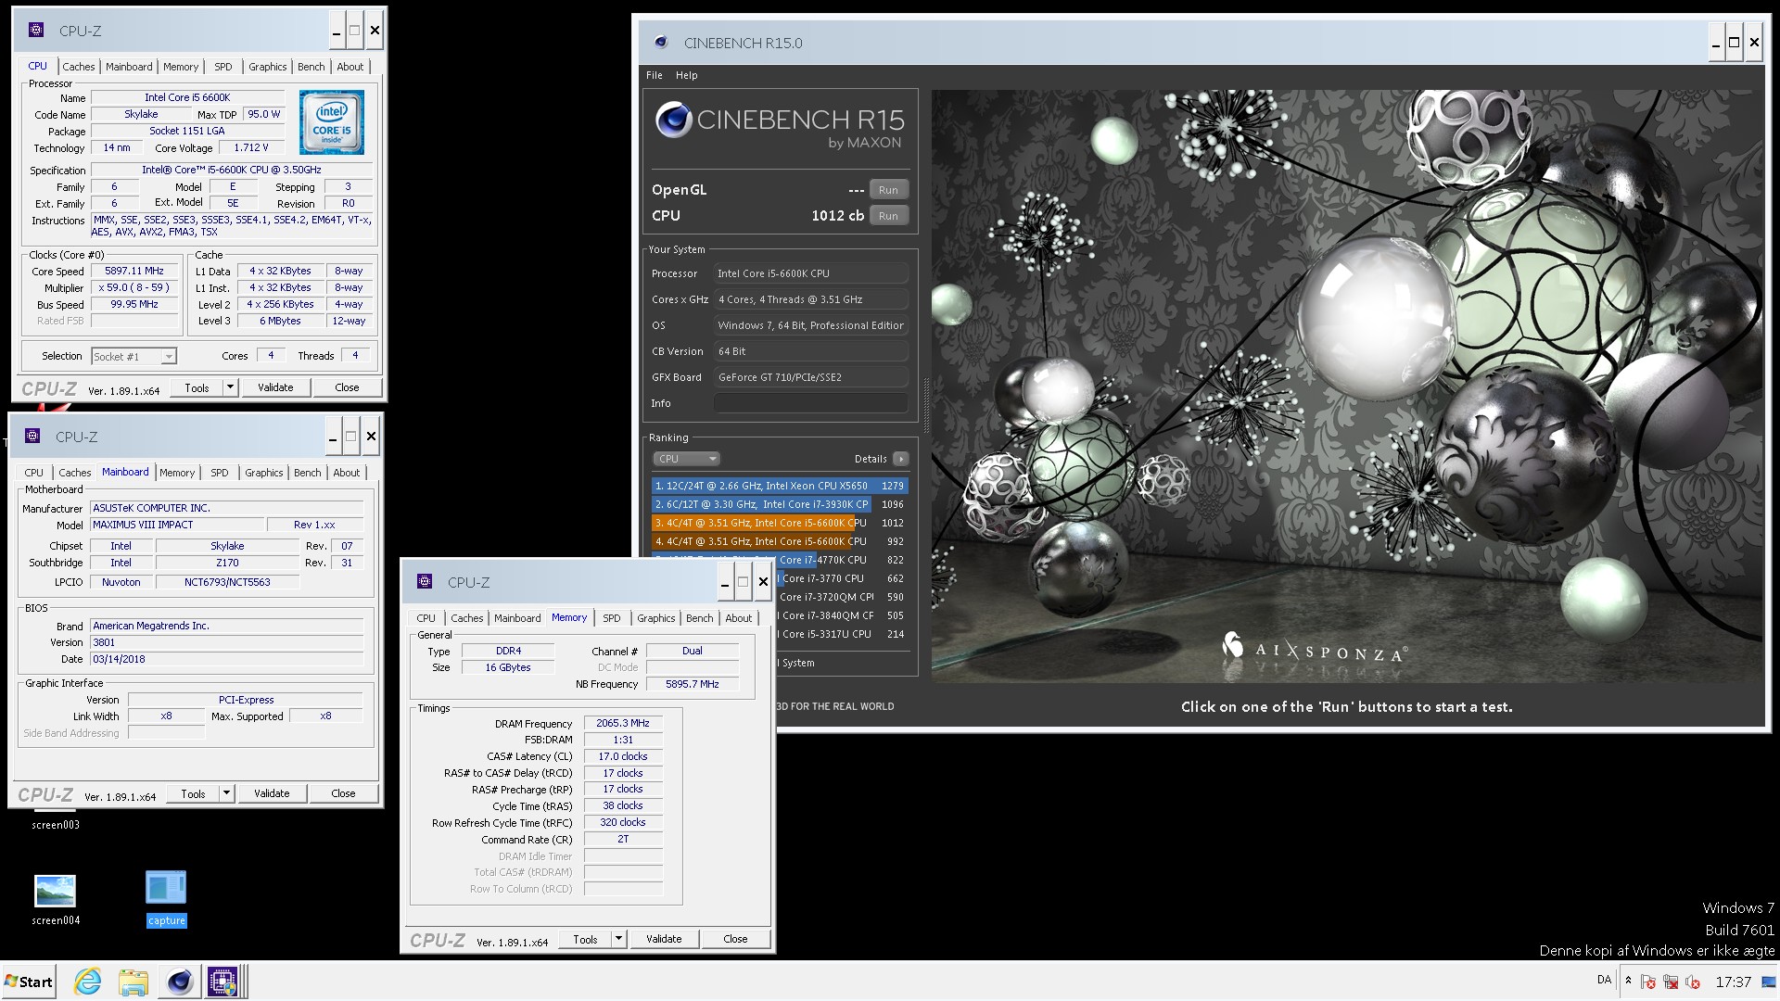Click the clock showing 17:37
Viewport: 1780px width, 1001px height.
tap(1733, 982)
